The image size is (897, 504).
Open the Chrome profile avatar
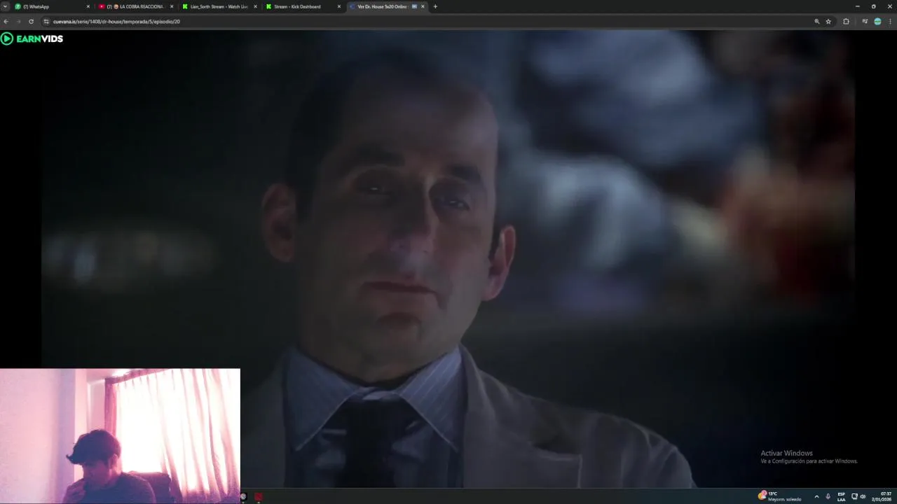tap(877, 22)
